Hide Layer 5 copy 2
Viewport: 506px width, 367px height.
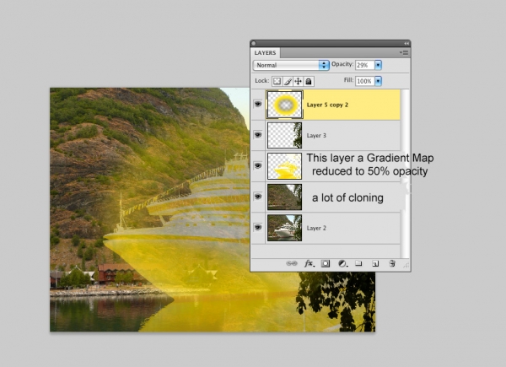pyautogui.click(x=258, y=104)
